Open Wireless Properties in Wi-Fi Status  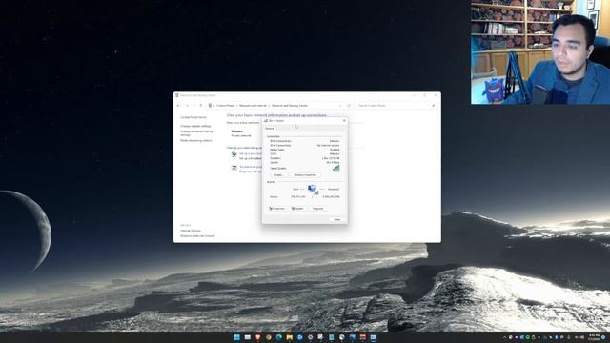click(305, 175)
